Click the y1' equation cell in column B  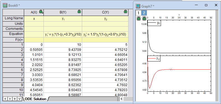[63, 34]
